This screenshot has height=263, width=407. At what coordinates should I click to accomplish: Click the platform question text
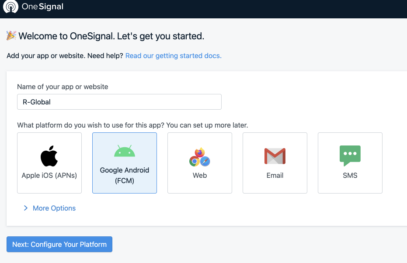point(132,125)
